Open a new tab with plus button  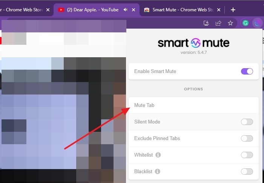(233, 10)
